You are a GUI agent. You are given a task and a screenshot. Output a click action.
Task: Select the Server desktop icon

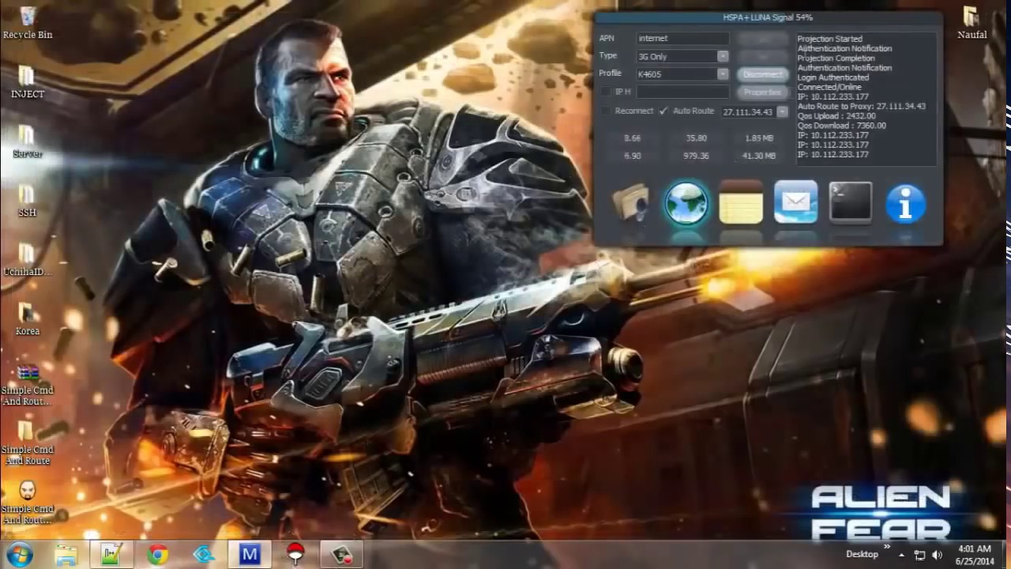point(28,141)
